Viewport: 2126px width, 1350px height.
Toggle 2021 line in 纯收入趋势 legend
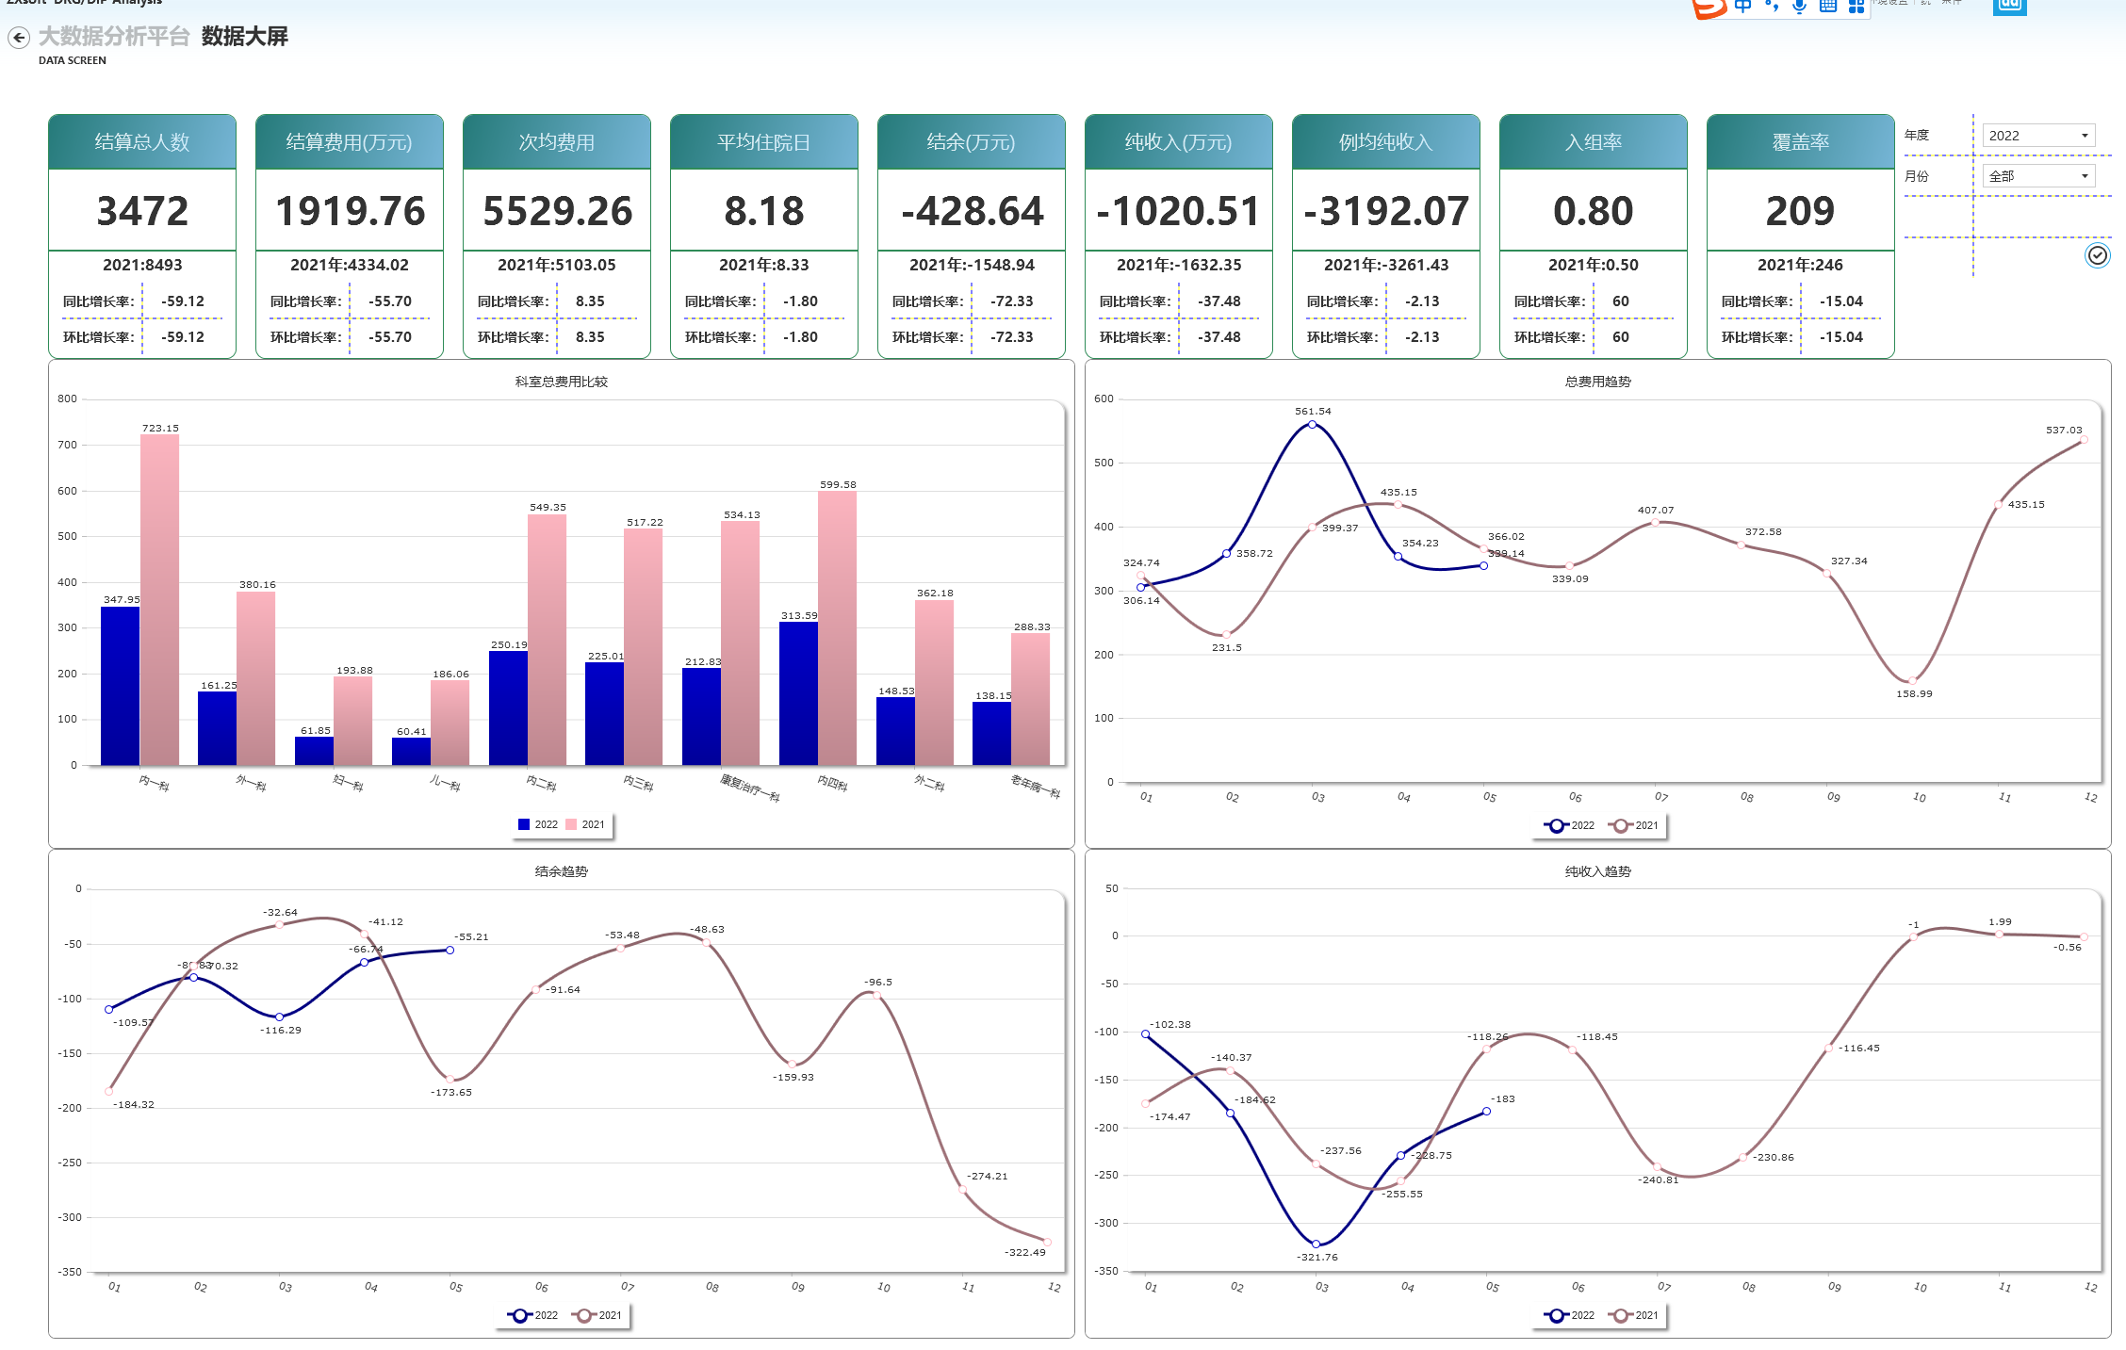click(x=1633, y=1315)
